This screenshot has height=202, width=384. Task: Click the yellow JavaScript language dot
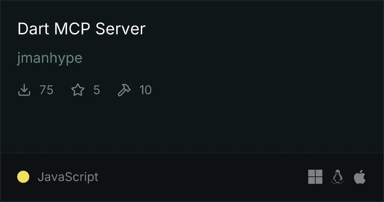coord(23,177)
